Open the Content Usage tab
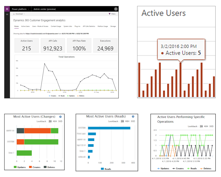This screenshot has height=177, width=221. (x=56, y=26)
